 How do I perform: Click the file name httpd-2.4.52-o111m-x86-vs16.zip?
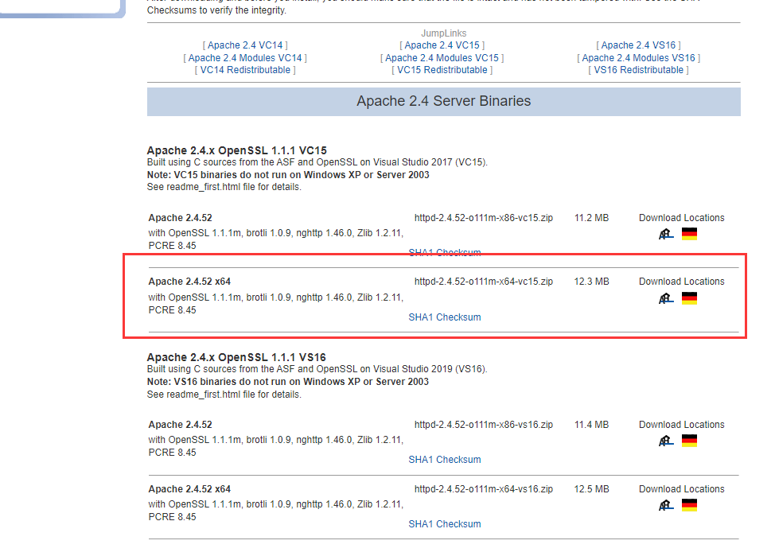coord(484,425)
